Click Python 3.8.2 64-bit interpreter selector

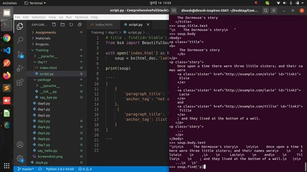coord(60,169)
